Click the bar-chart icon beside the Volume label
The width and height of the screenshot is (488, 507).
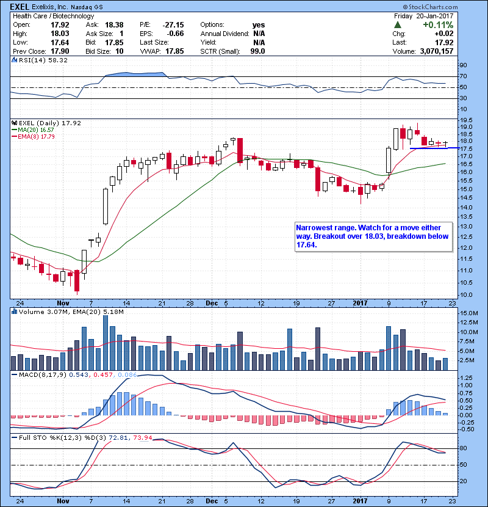(x=14, y=312)
